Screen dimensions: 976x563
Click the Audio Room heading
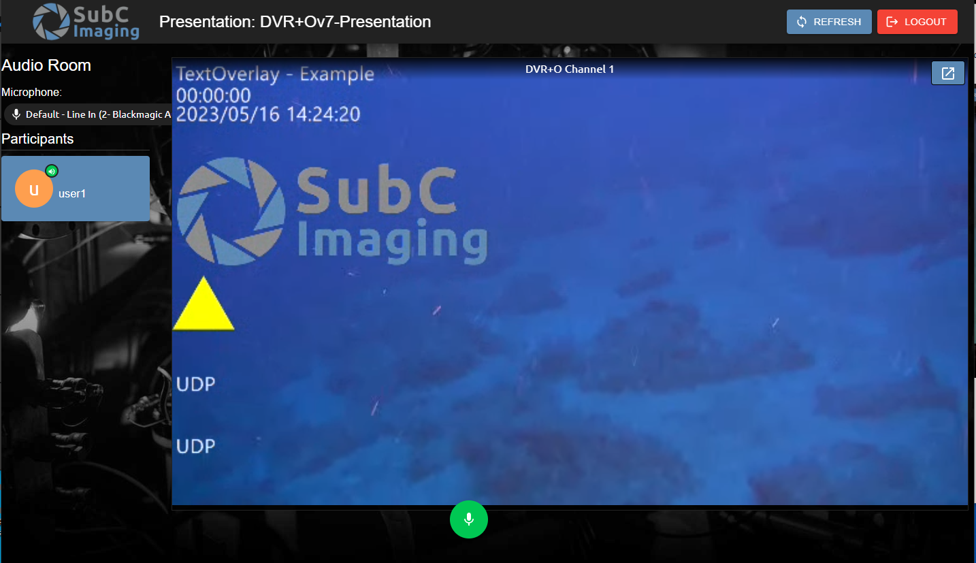[x=46, y=65]
